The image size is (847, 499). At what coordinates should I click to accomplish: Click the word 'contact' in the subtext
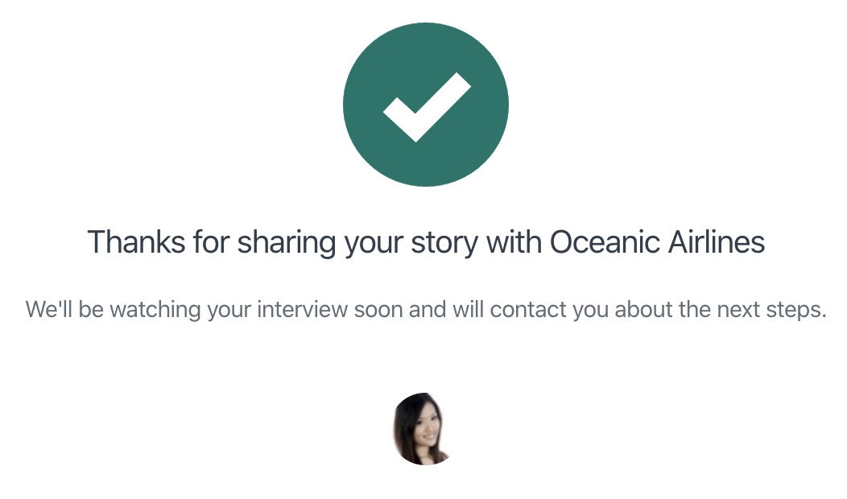click(x=528, y=310)
